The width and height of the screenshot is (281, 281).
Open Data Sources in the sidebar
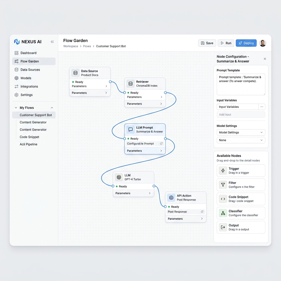click(30, 70)
